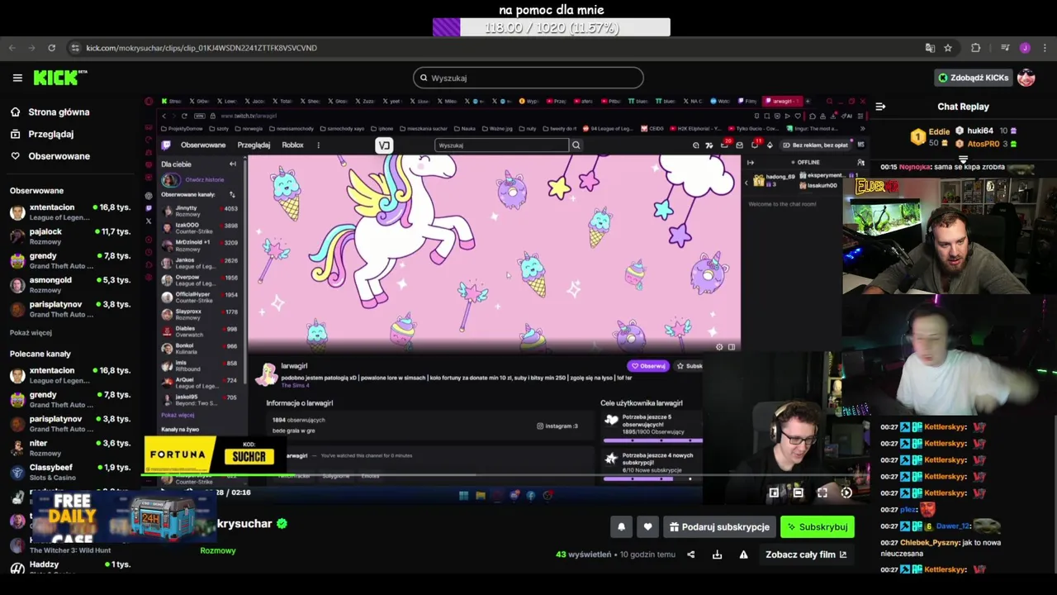Screen dimensions: 1057x595
Task: Click the Dawer_12 chat message
Action: pos(940,526)
